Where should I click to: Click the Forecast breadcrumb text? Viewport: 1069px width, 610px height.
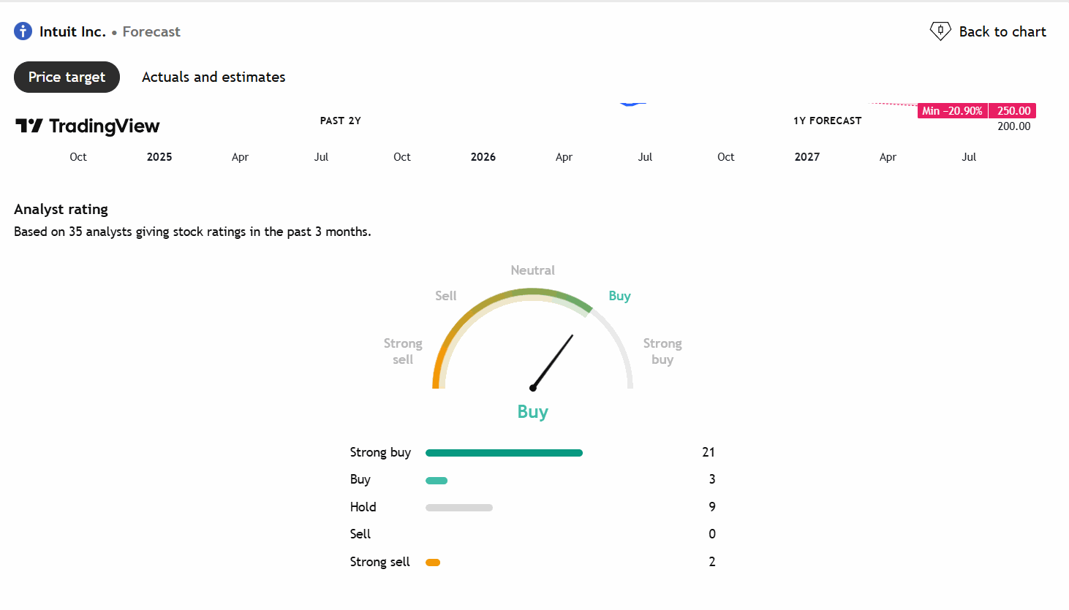click(x=151, y=31)
